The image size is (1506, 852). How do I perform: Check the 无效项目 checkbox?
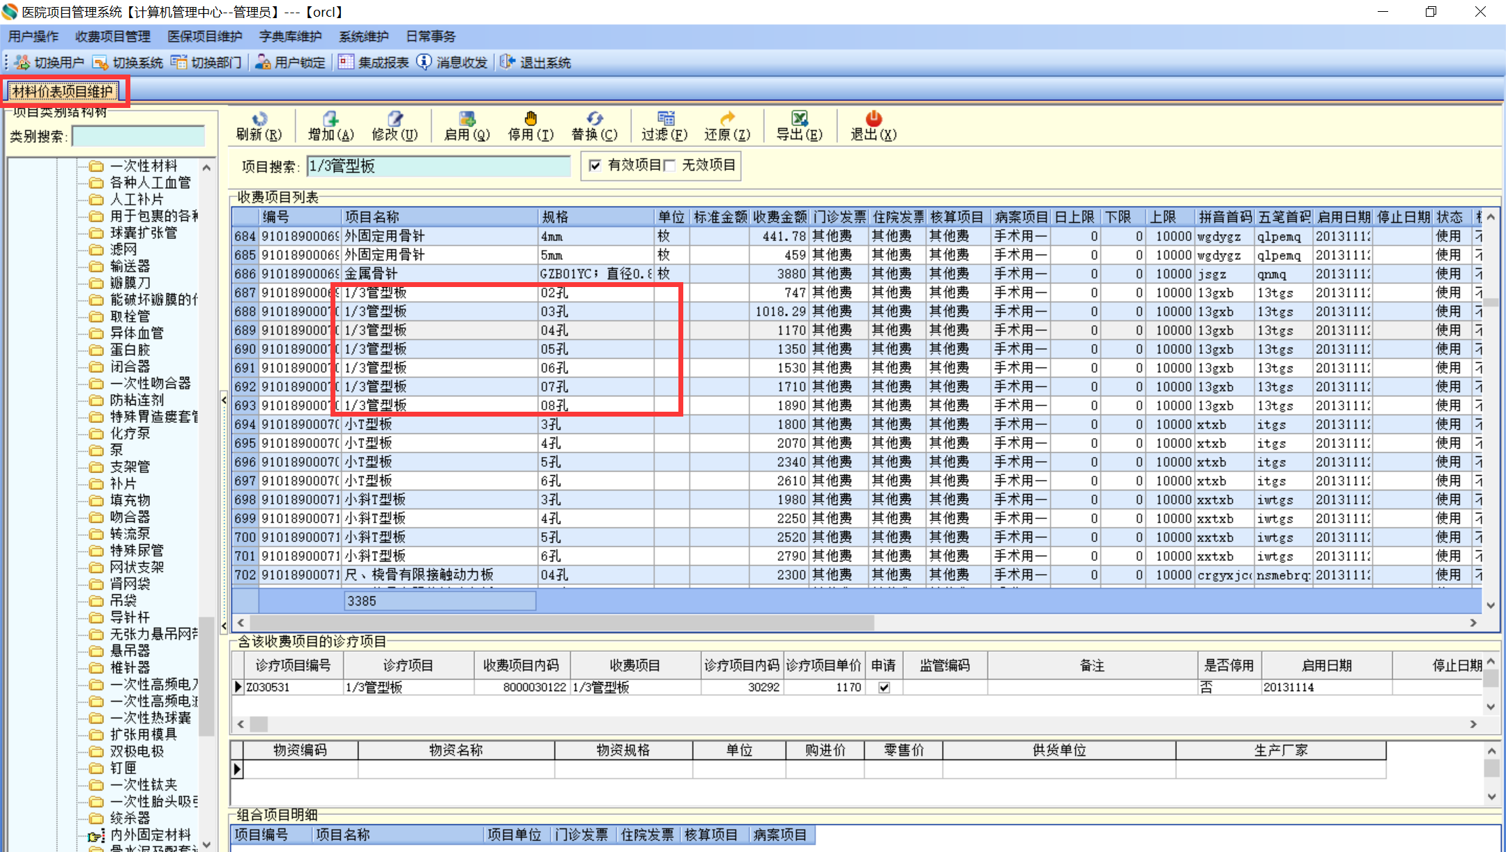670,166
